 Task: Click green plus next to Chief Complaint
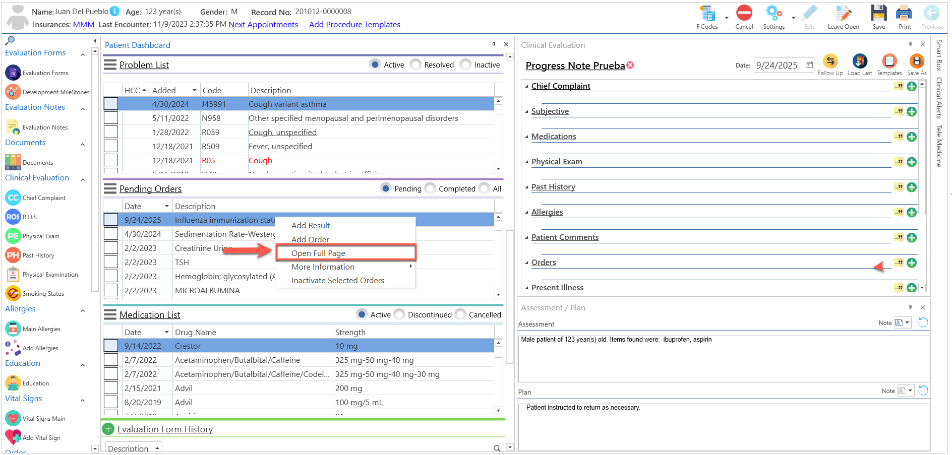(912, 86)
